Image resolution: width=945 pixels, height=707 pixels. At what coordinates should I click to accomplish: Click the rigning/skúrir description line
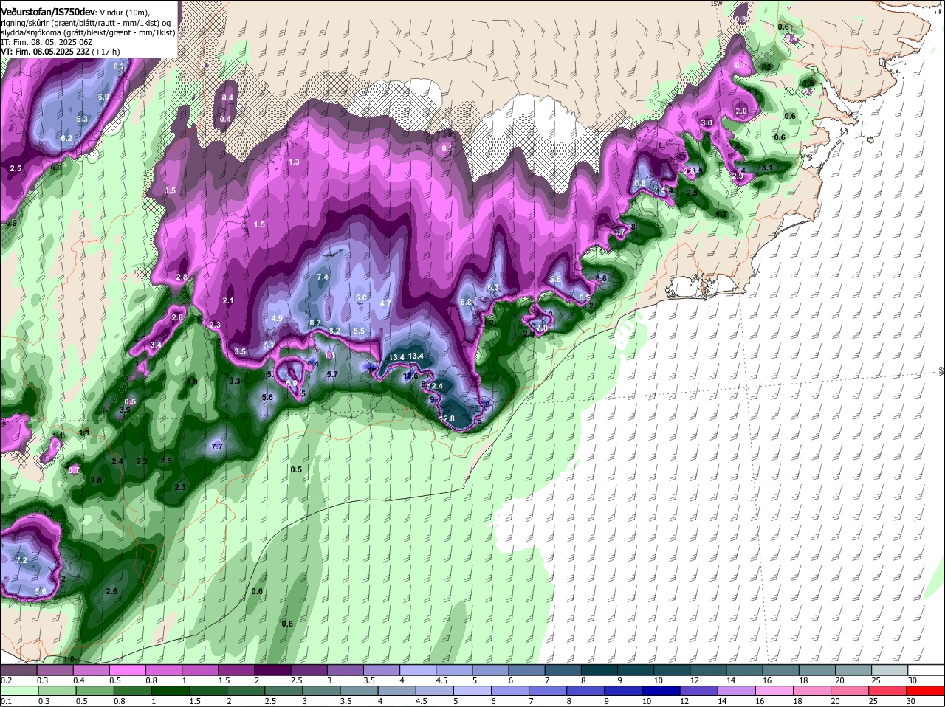(86, 23)
